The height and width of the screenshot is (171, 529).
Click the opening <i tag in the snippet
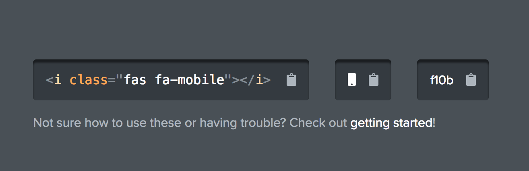point(54,80)
